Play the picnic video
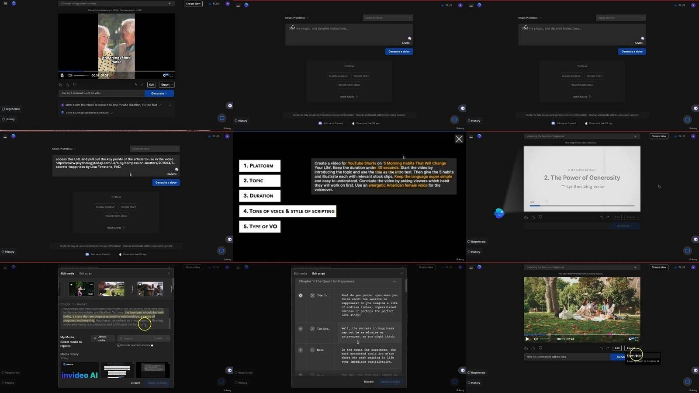The image size is (699, 393). pos(527,339)
